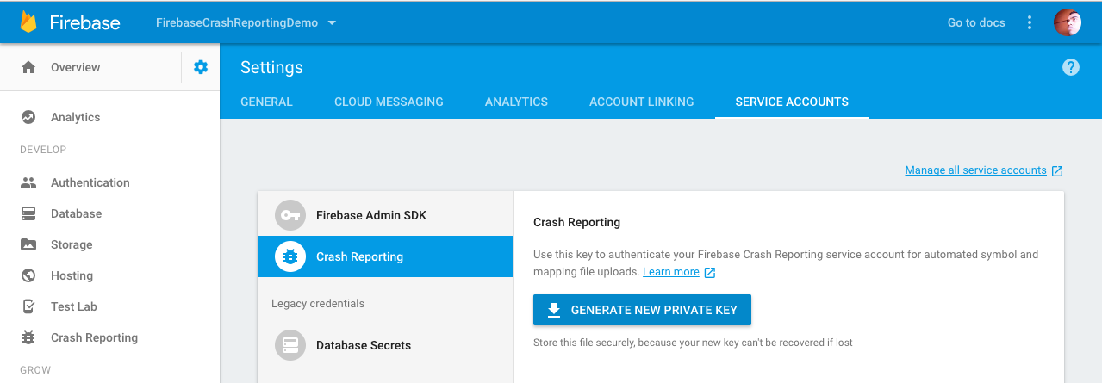The width and height of the screenshot is (1102, 383).
Task: Click the Database icon in sidebar
Action: pyautogui.click(x=28, y=213)
